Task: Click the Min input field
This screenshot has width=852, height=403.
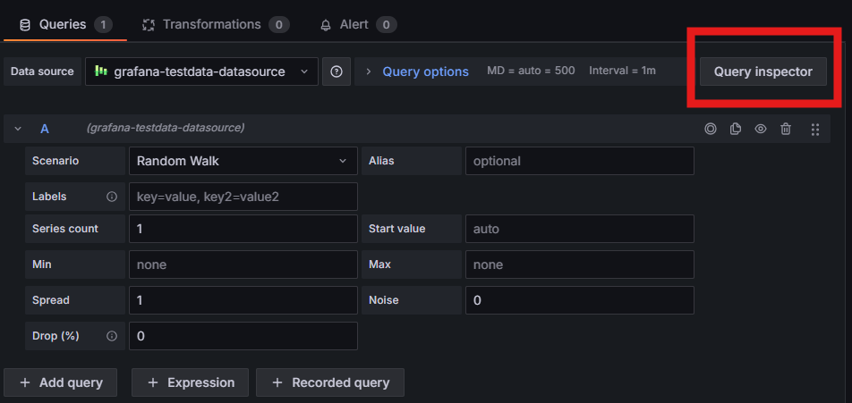Action: (243, 264)
